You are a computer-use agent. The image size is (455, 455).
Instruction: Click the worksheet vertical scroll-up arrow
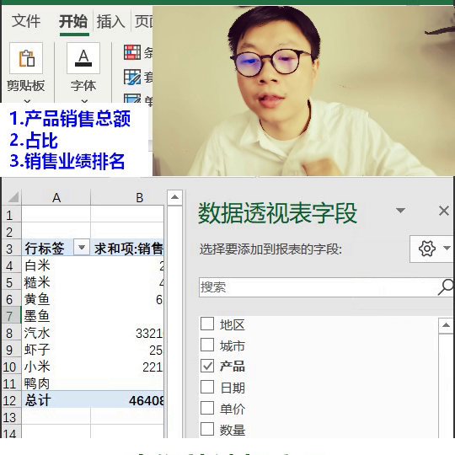point(174,198)
